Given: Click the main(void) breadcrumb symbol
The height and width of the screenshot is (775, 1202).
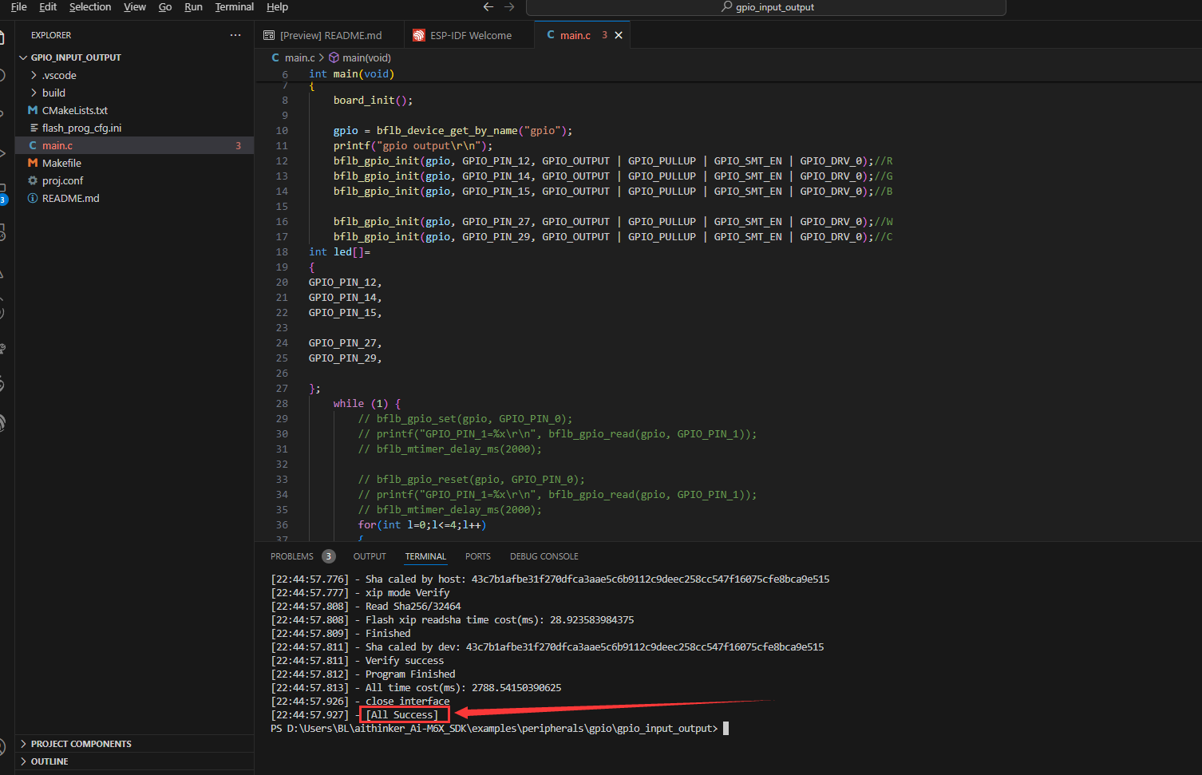Looking at the screenshot, I should coord(360,57).
